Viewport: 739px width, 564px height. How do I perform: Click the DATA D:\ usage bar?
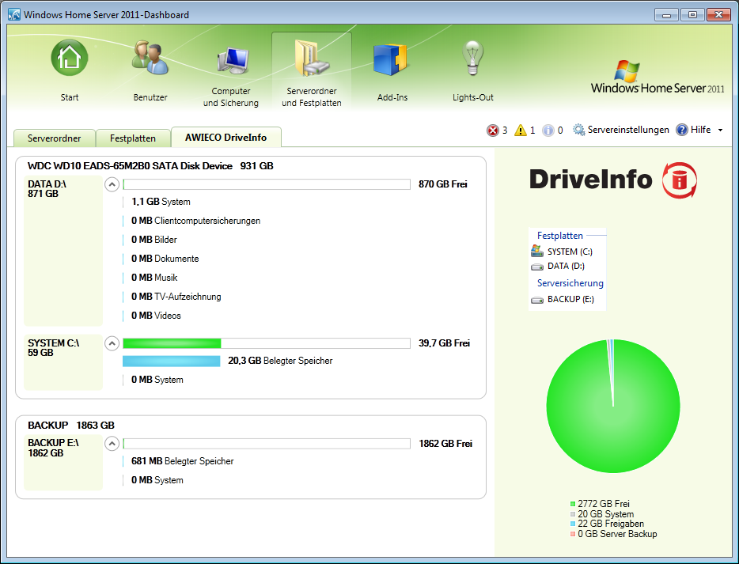point(267,184)
